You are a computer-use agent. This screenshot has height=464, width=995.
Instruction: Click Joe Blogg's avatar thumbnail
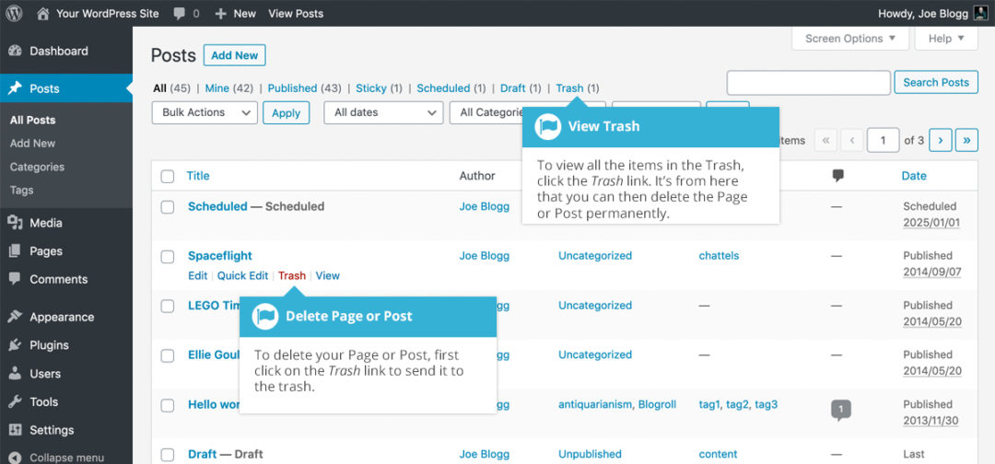coord(979,13)
